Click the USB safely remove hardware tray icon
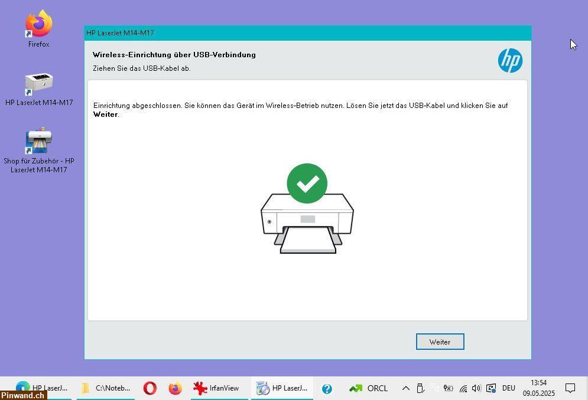The image size is (588, 400). (420, 388)
